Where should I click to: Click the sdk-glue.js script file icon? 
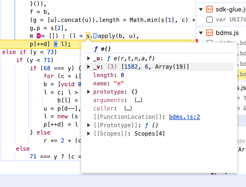click(209, 10)
